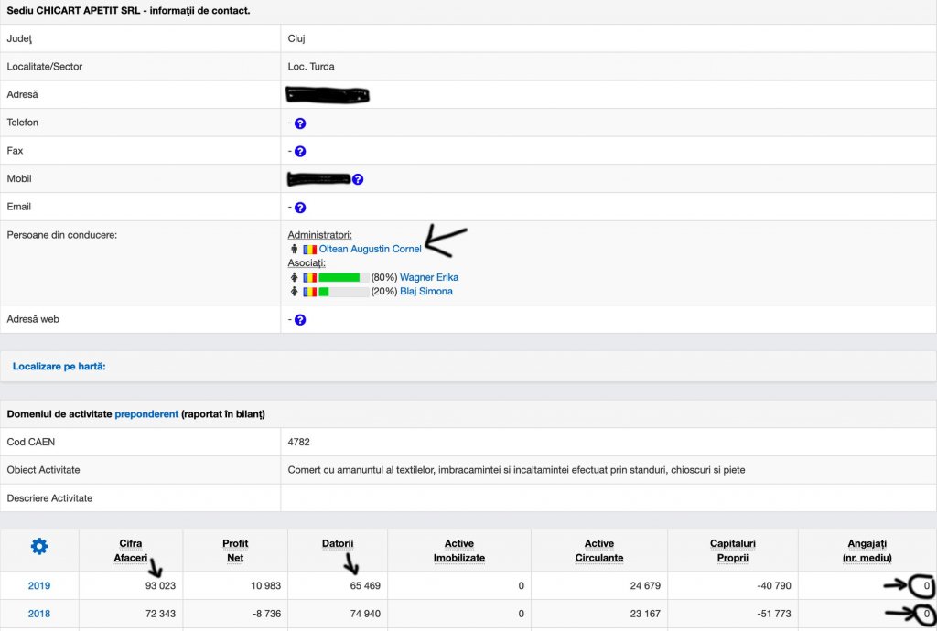Click the 'Descriere Activitate' row label
The width and height of the screenshot is (937, 631).
[x=49, y=497]
